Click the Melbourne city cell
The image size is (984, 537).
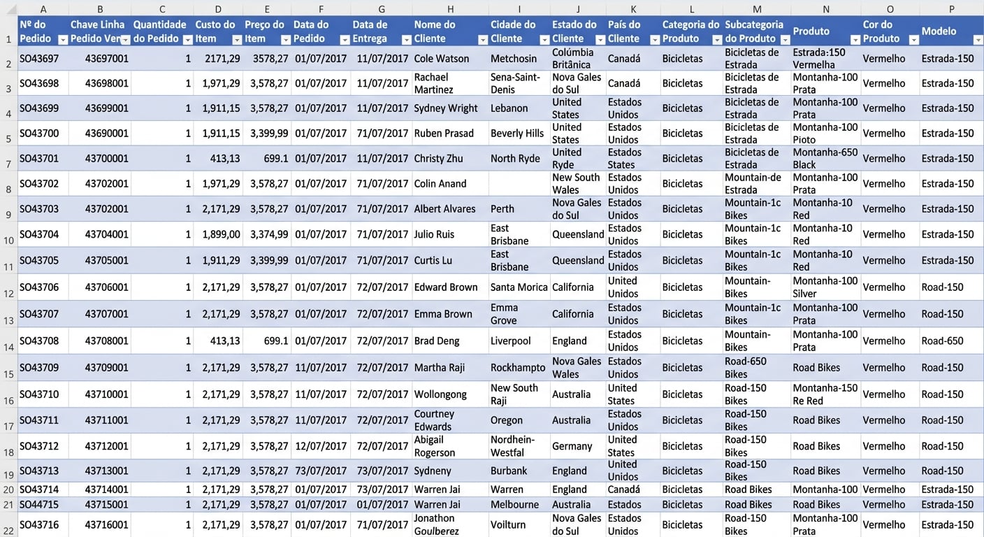click(x=519, y=504)
